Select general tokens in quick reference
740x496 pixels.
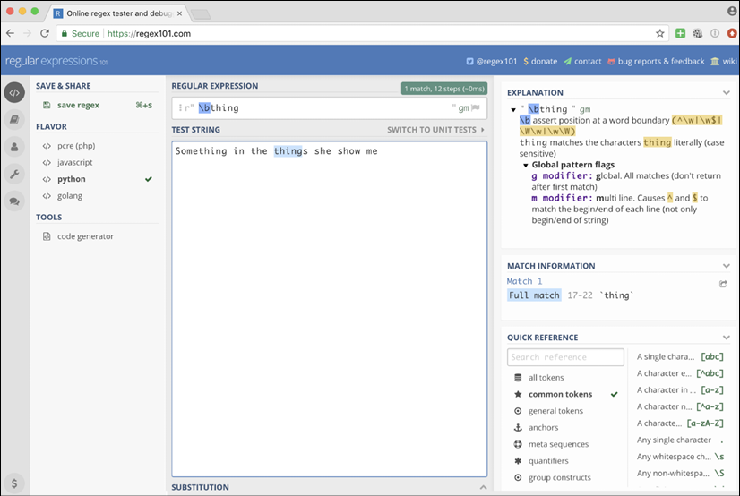click(x=555, y=411)
